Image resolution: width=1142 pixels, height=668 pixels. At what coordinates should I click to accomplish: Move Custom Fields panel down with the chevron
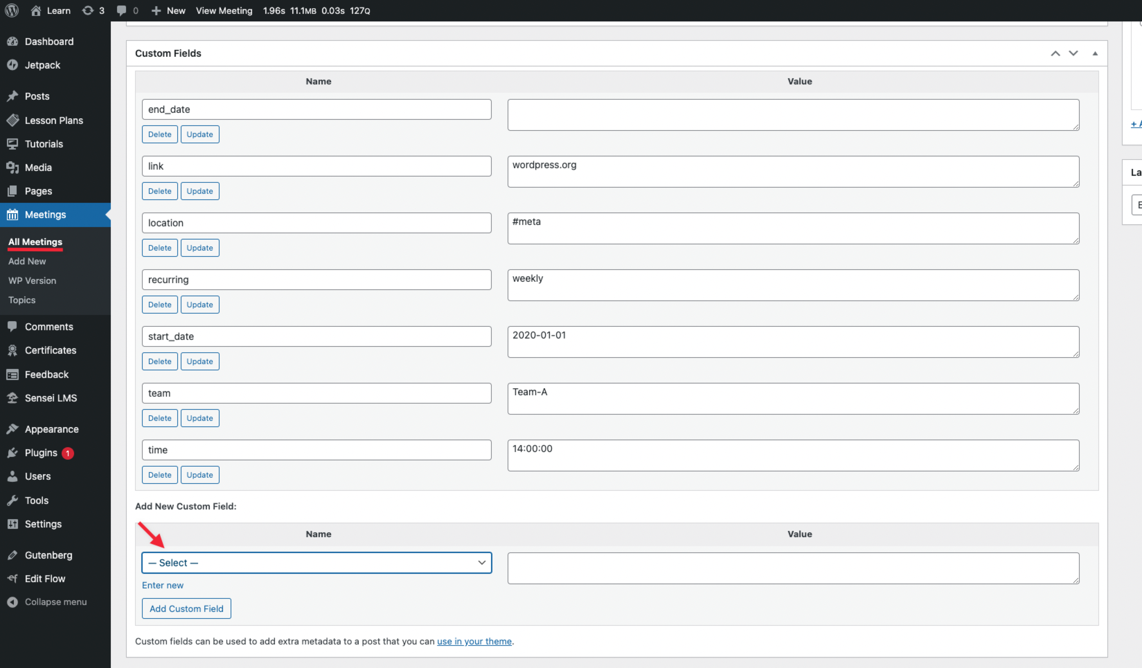point(1073,53)
